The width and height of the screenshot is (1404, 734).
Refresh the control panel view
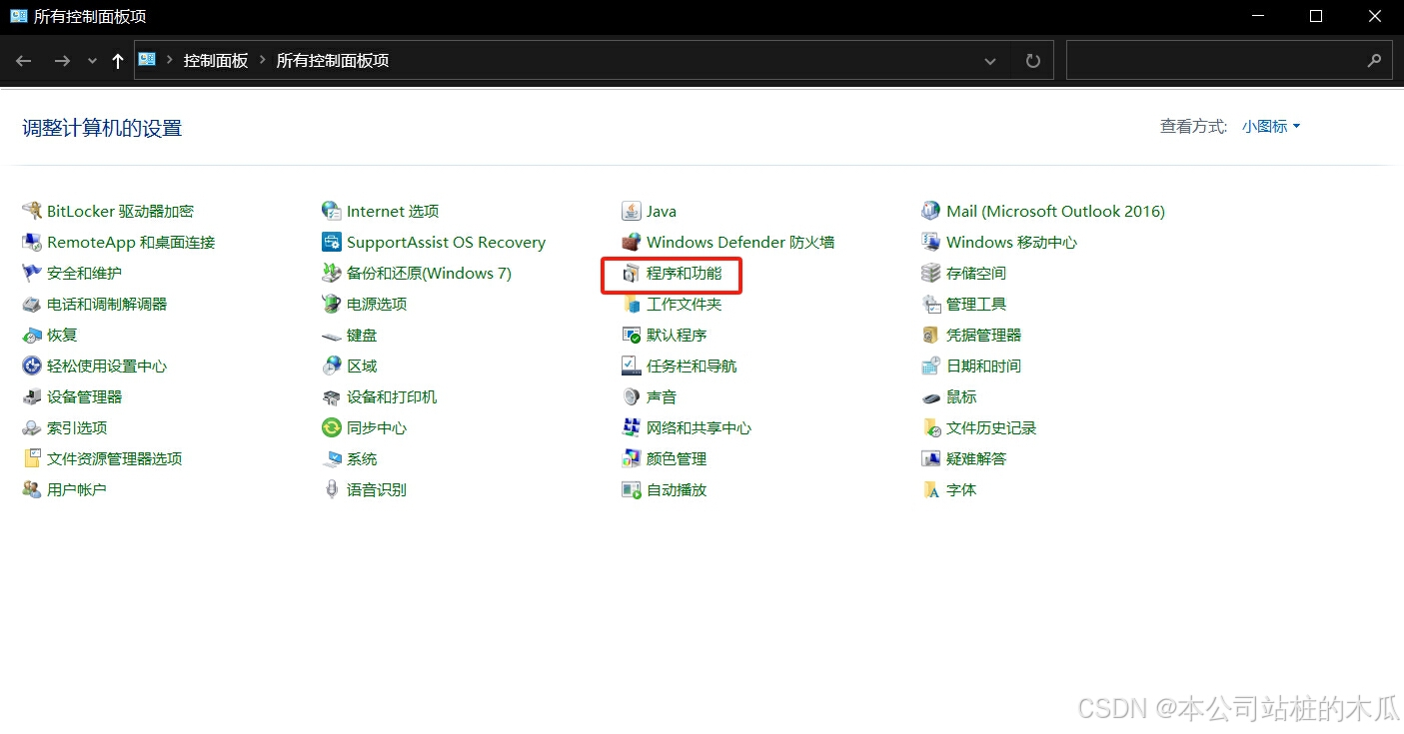[1033, 61]
